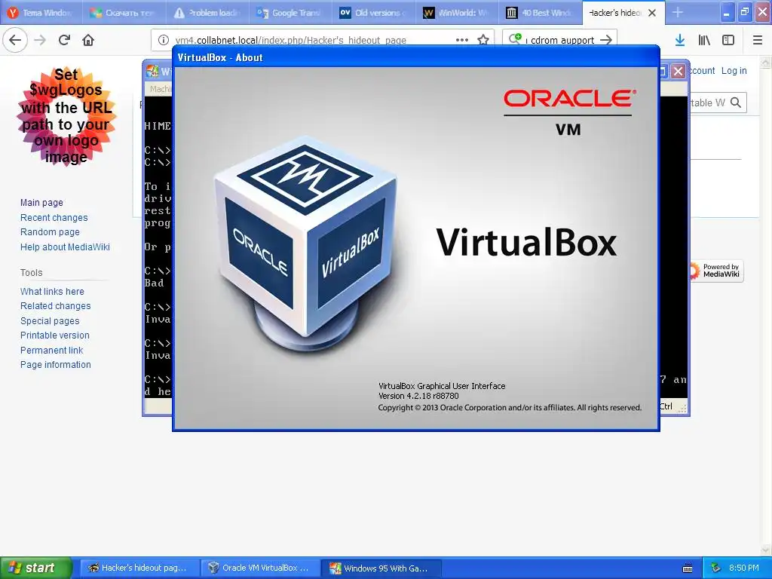Click the VirtualBox - About title bar
This screenshot has height=579, width=772.
tap(416, 57)
